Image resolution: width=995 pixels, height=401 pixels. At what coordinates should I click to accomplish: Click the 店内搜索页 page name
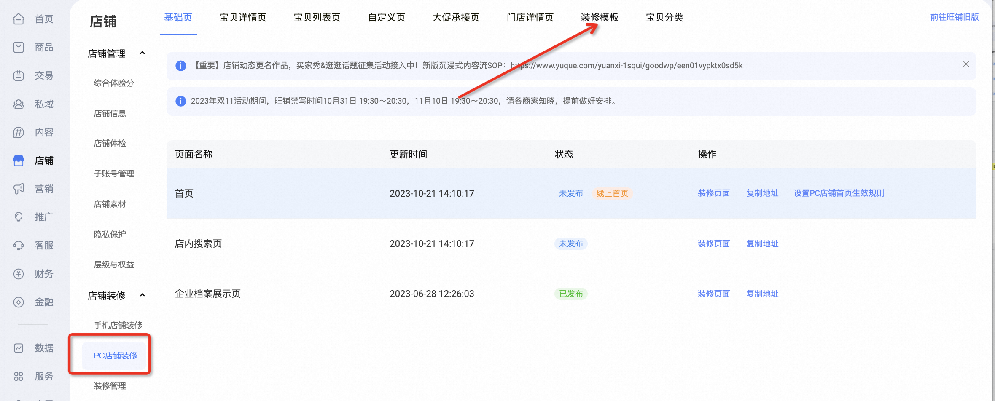point(198,243)
